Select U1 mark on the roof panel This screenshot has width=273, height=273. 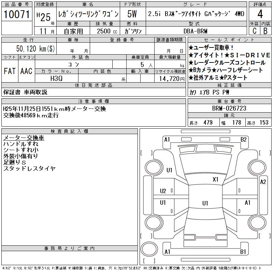(x=205, y=203)
